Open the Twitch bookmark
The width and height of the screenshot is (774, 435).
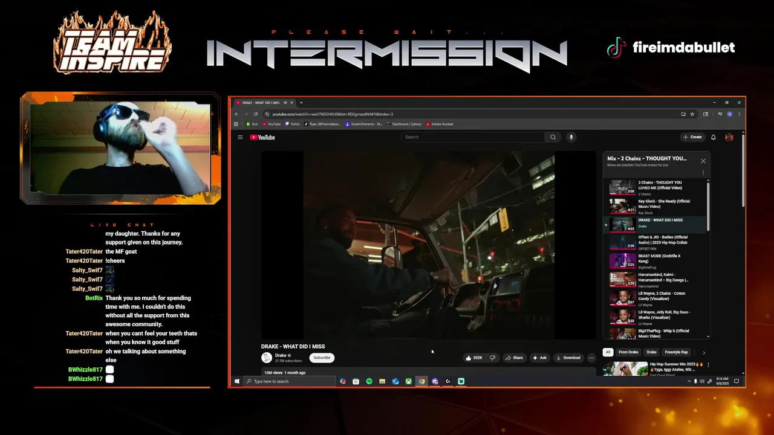[293, 124]
